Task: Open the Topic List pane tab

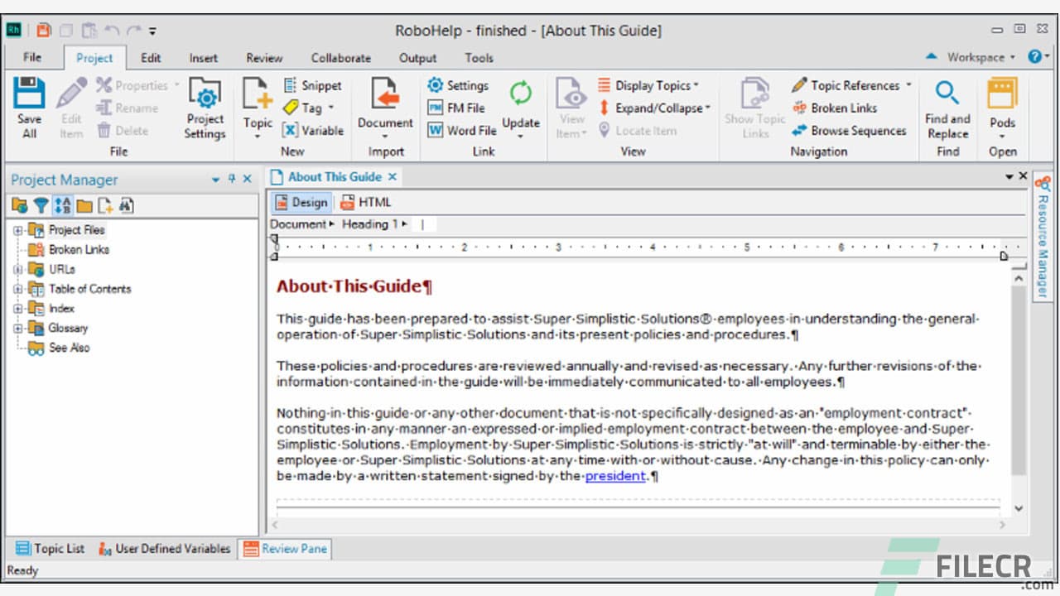Action: (x=50, y=548)
